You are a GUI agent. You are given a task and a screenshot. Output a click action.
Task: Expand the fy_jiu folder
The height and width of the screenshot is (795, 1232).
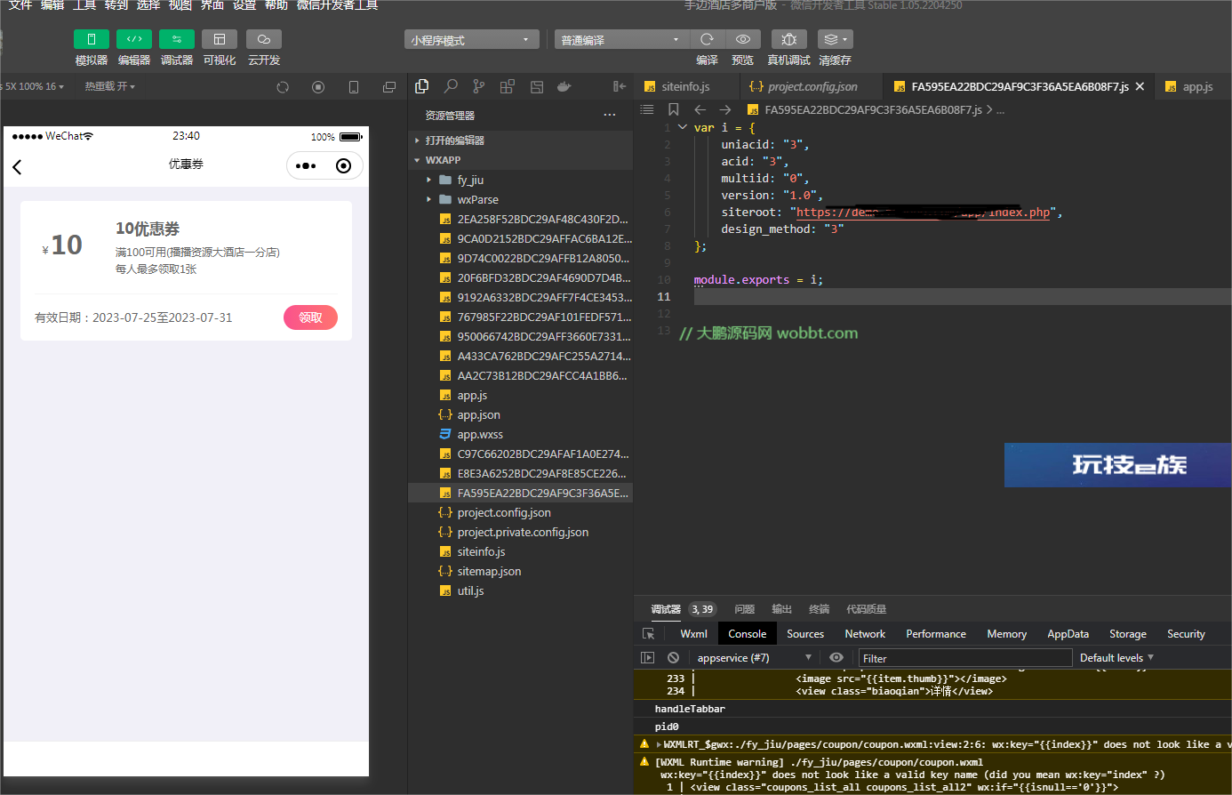point(520,180)
